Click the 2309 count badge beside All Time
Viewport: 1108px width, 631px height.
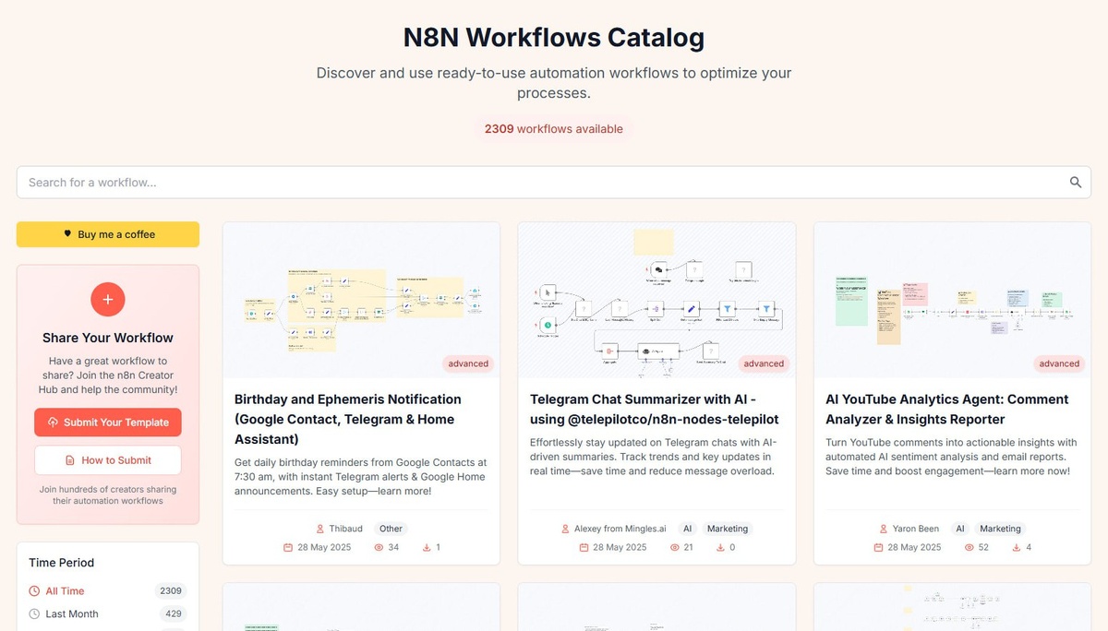[x=171, y=591]
